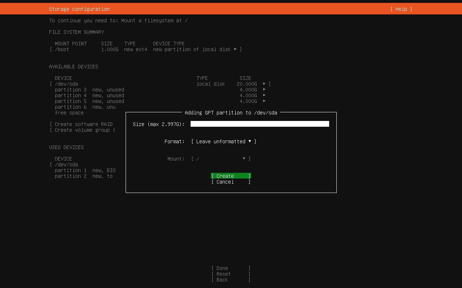462x288 pixels.
Task: Expand arrow beside /dev/sda 20.000G
Action: (264, 84)
